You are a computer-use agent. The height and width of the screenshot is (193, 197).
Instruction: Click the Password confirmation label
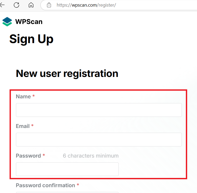45,185
